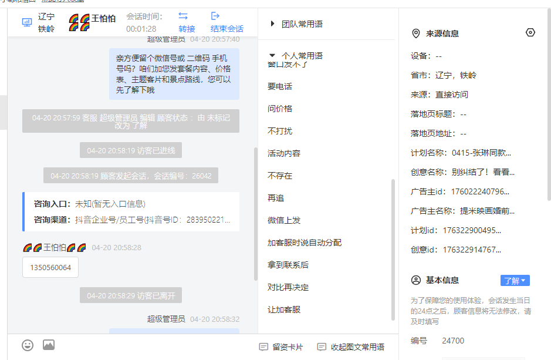This screenshot has height=360, width=551.
Task: Click the source info location pin icon
Action: [415, 33]
